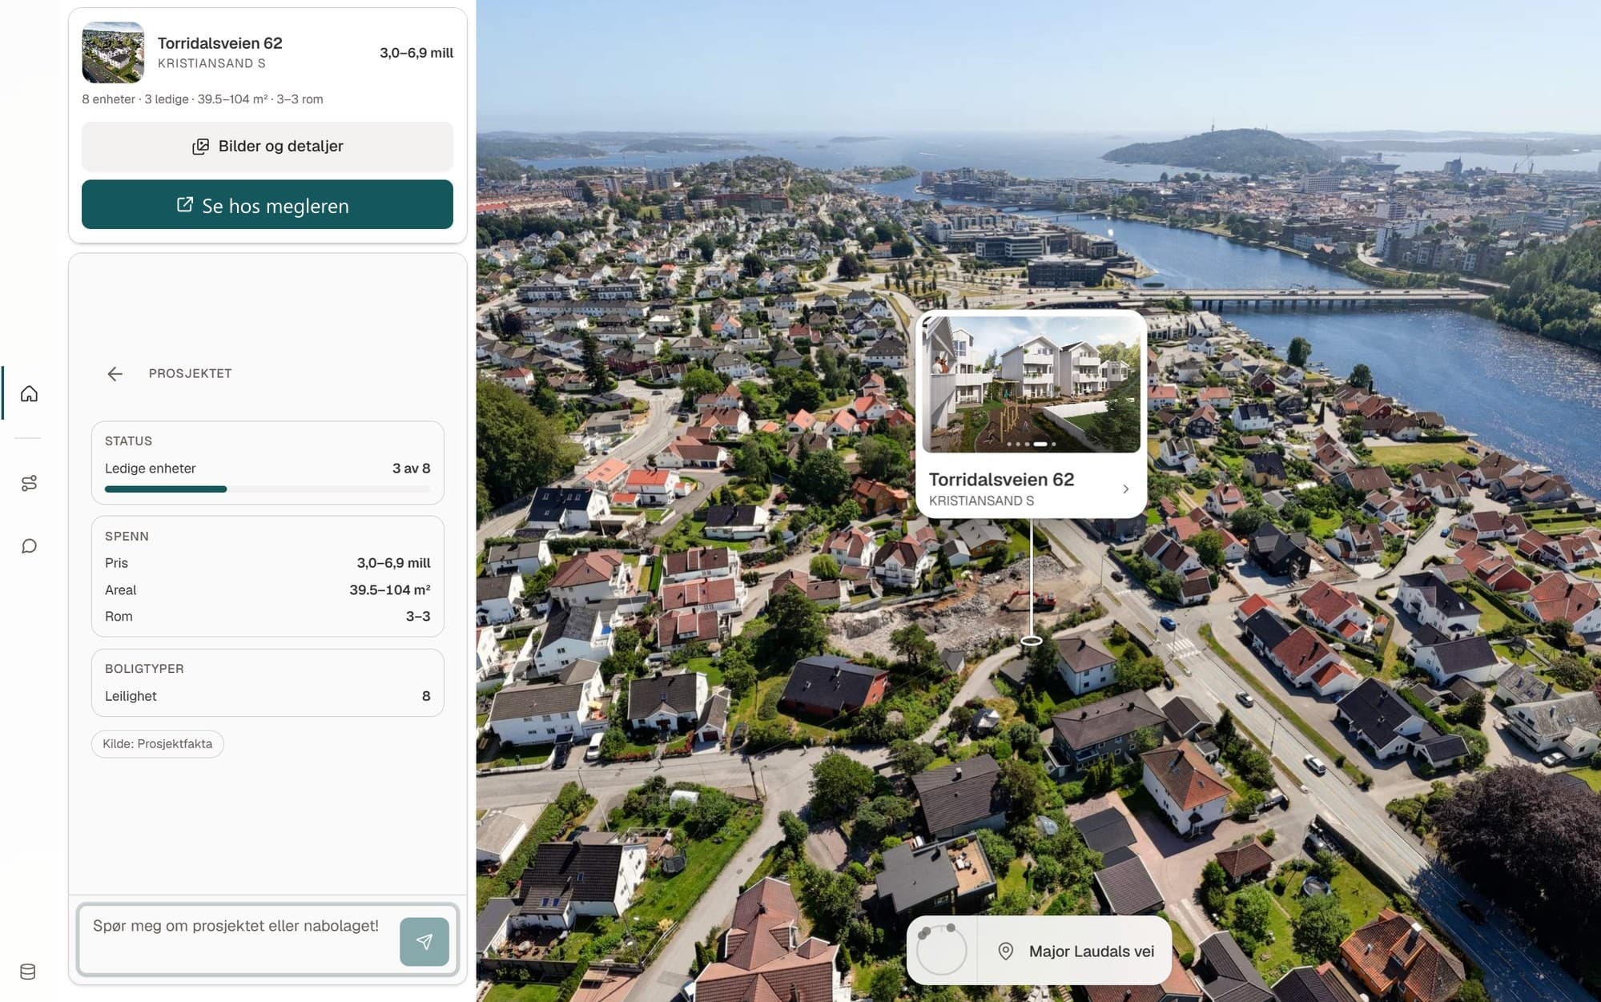Click the '8 enheter · 3 ledige' summary line
The image size is (1601, 1002).
(203, 99)
